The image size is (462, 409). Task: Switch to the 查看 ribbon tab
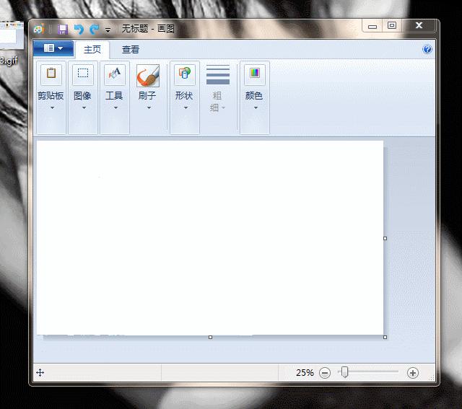click(x=131, y=50)
